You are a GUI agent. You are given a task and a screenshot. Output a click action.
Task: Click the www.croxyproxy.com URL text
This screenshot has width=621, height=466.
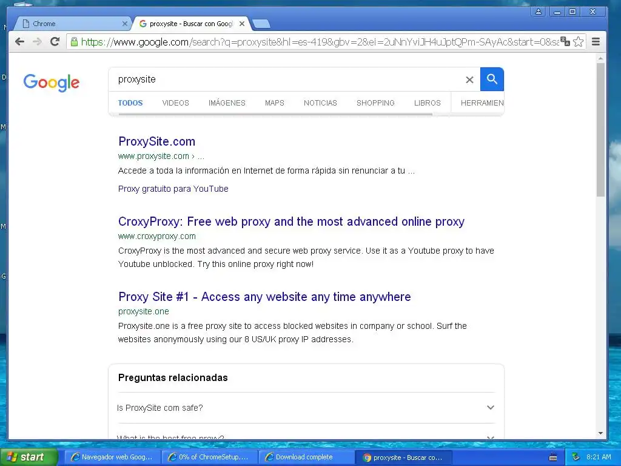tap(157, 236)
